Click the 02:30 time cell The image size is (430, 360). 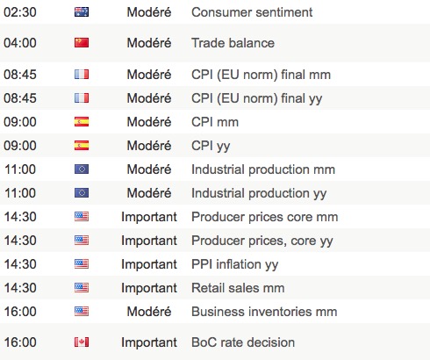[x=20, y=12]
